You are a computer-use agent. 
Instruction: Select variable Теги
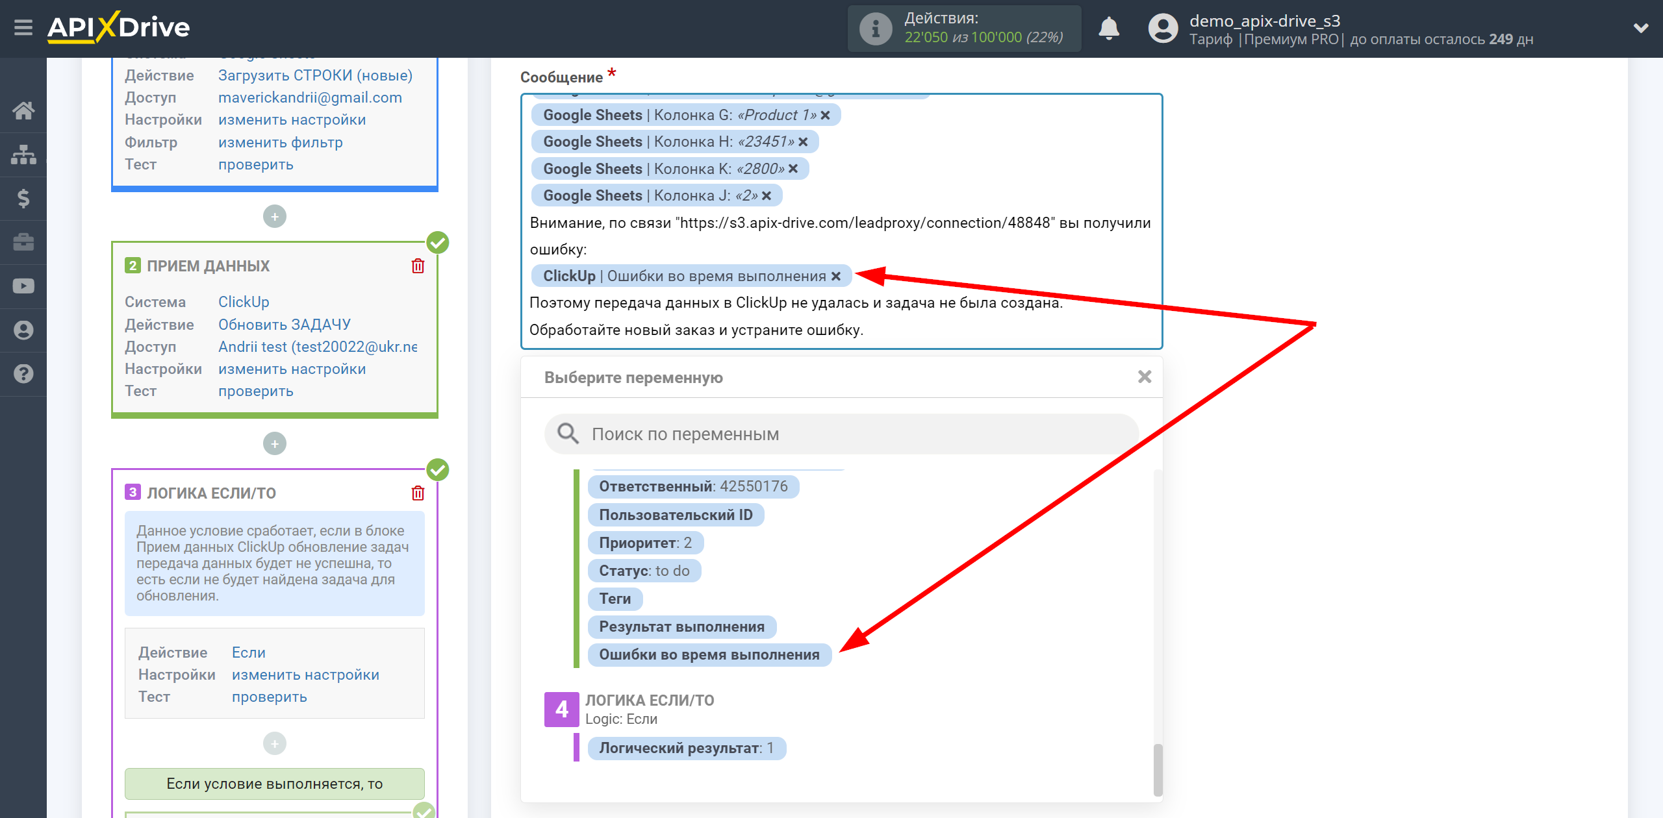(615, 599)
